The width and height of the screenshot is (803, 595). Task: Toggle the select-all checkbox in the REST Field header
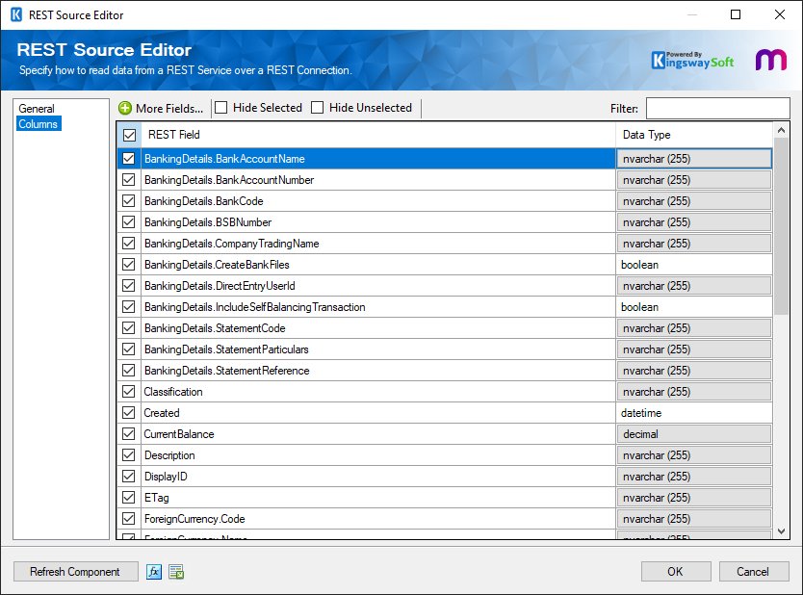(x=130, y=135)
